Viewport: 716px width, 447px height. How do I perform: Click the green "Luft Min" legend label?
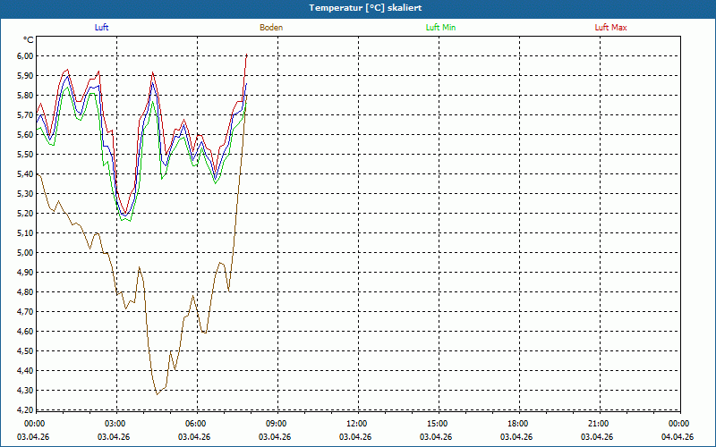440,28
